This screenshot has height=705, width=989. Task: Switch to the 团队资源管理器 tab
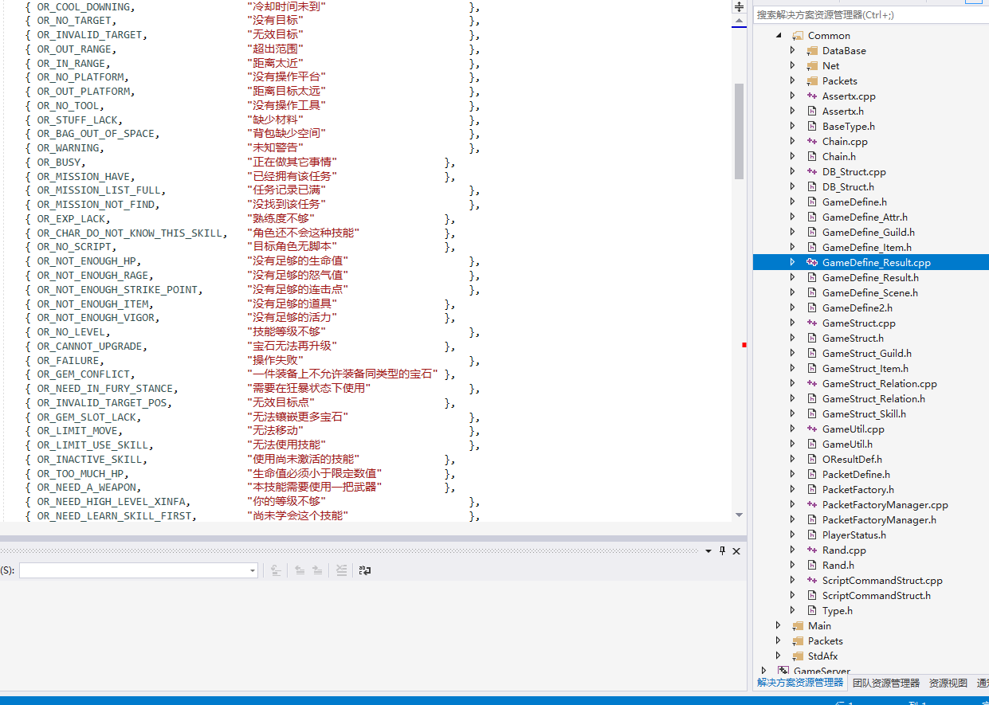point(885,683)
